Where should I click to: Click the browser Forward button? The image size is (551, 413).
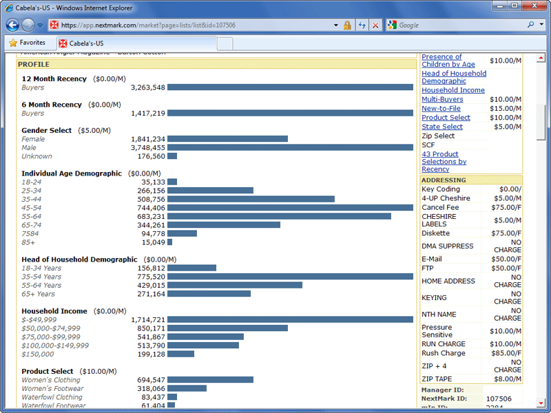[x=28, y=25]
